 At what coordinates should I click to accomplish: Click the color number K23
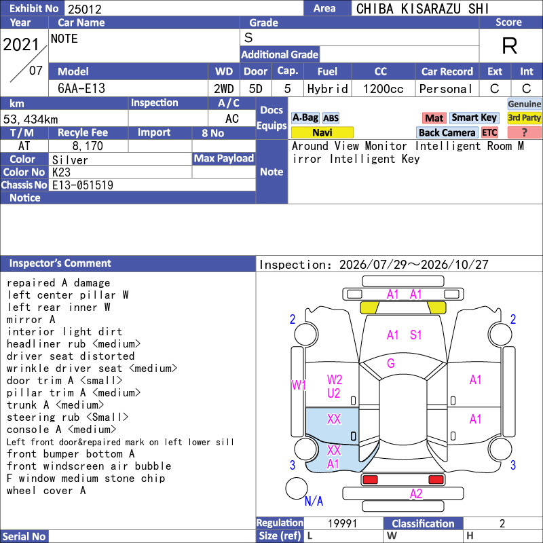pyautogui.click(x=61, y=172)
